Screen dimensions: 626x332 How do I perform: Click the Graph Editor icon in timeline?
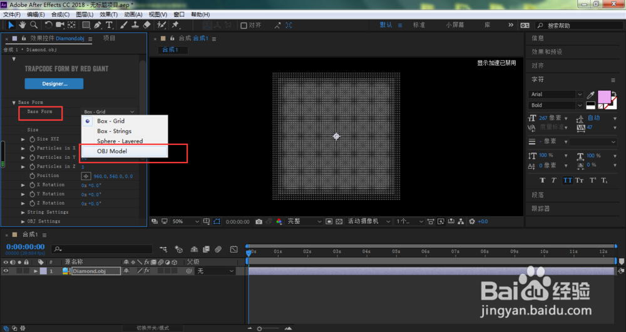click(x=234, y=249)
